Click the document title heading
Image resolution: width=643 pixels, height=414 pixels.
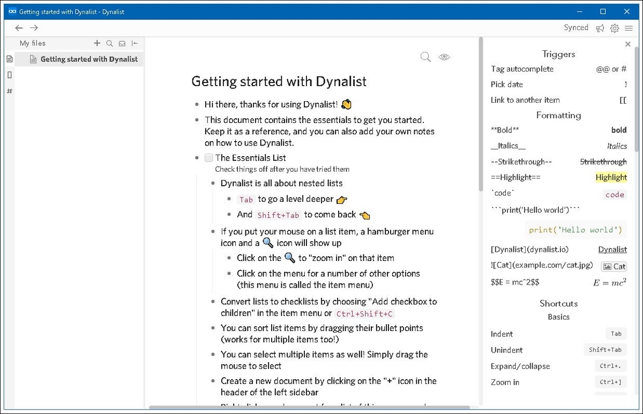pos(279,81)
